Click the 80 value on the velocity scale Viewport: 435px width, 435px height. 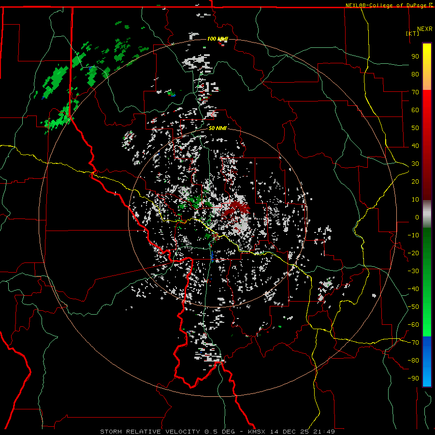415,74
